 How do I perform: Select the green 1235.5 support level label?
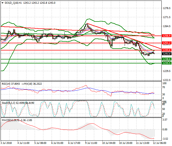[167, 63]
